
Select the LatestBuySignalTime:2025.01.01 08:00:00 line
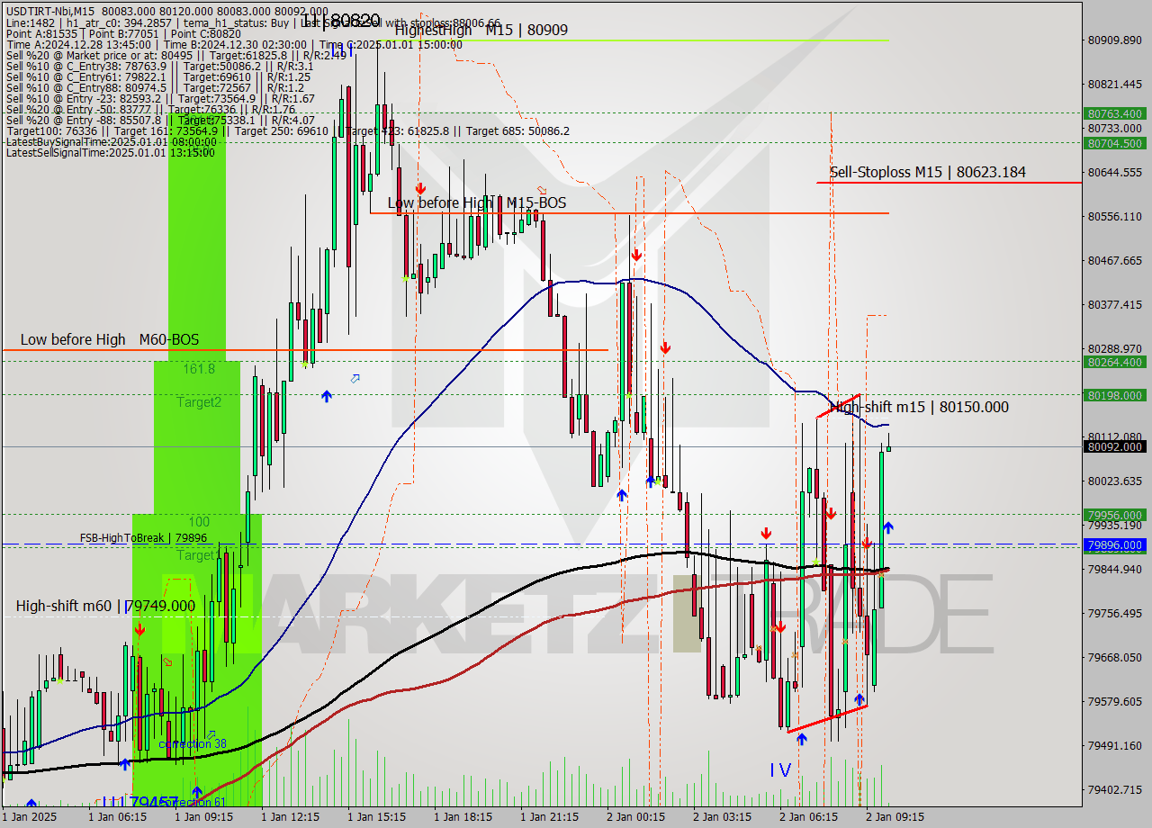coord(111,141)
